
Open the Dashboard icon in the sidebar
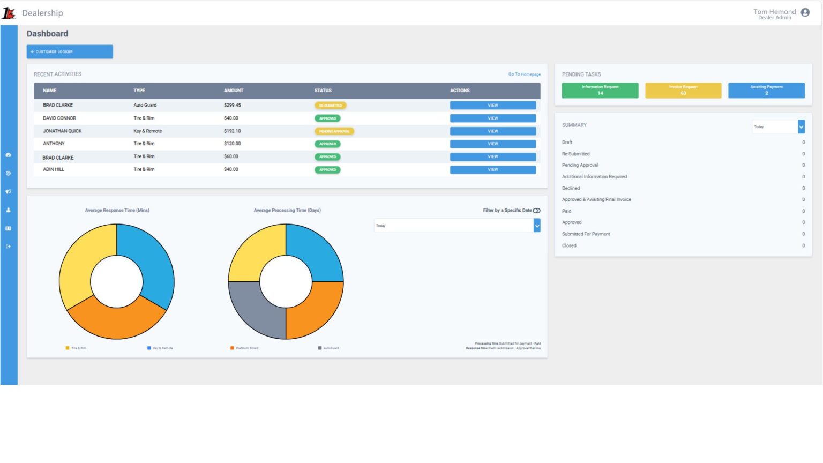(8, 155)
